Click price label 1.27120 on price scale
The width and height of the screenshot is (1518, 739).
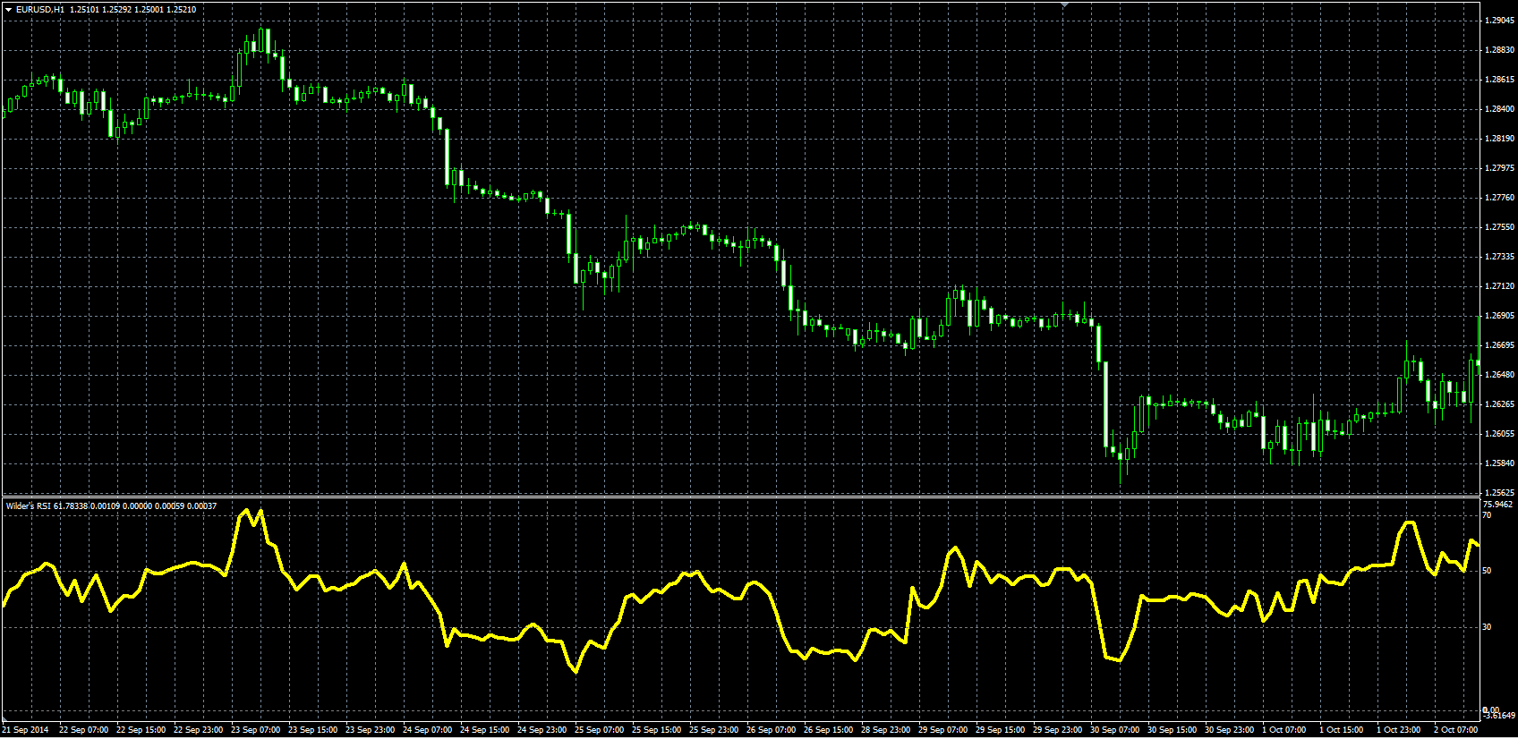(x=1499, y=286)
